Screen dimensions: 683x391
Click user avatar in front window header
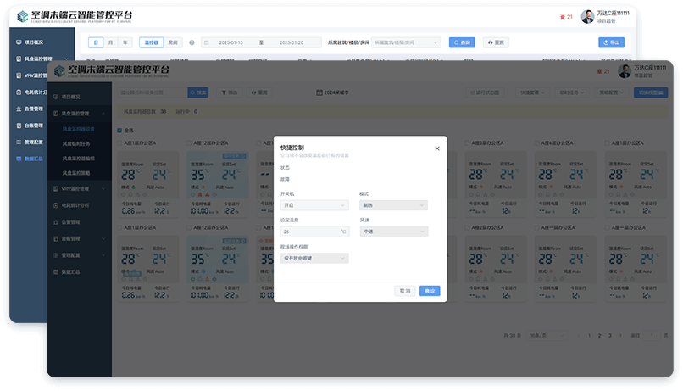tap(625, 71)
